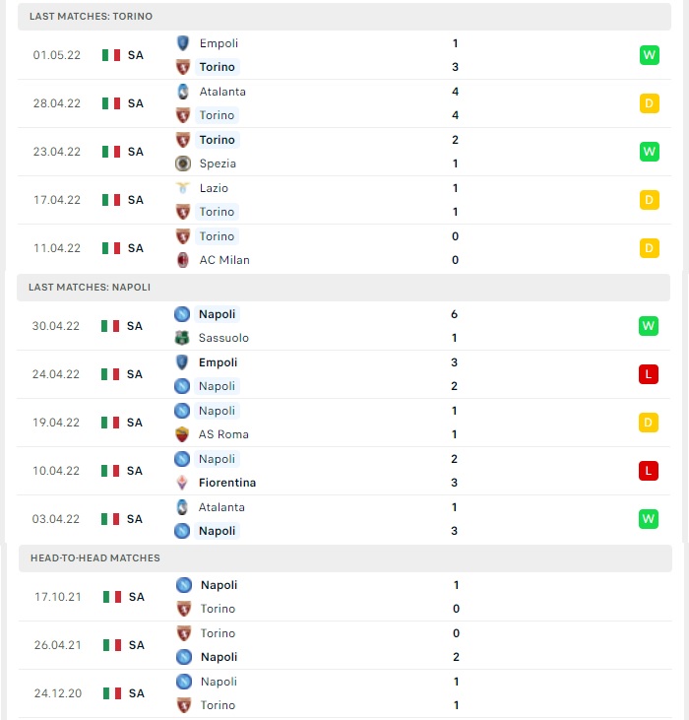The image size is (689, 720).
Task: Select the Head-to-Head Matches header
Action: tap(344, 558)
